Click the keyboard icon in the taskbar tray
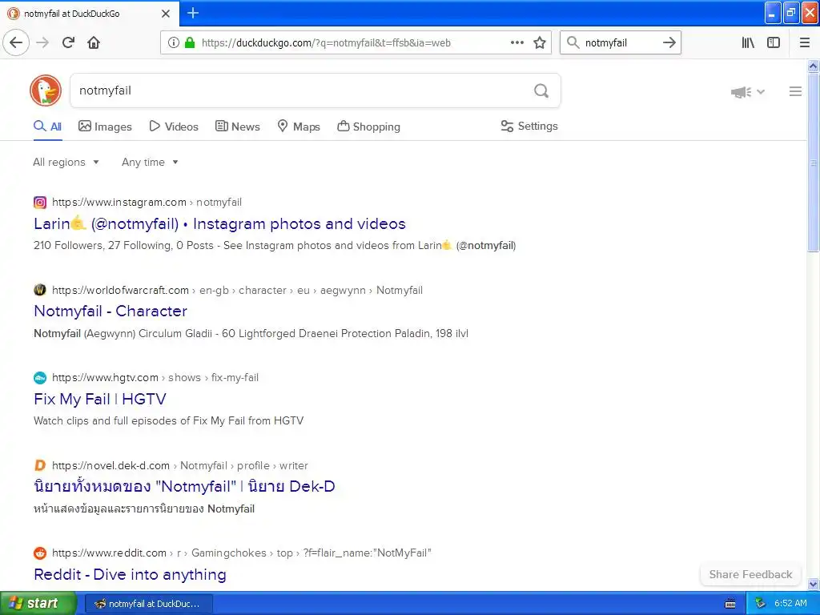 (730, 604)
